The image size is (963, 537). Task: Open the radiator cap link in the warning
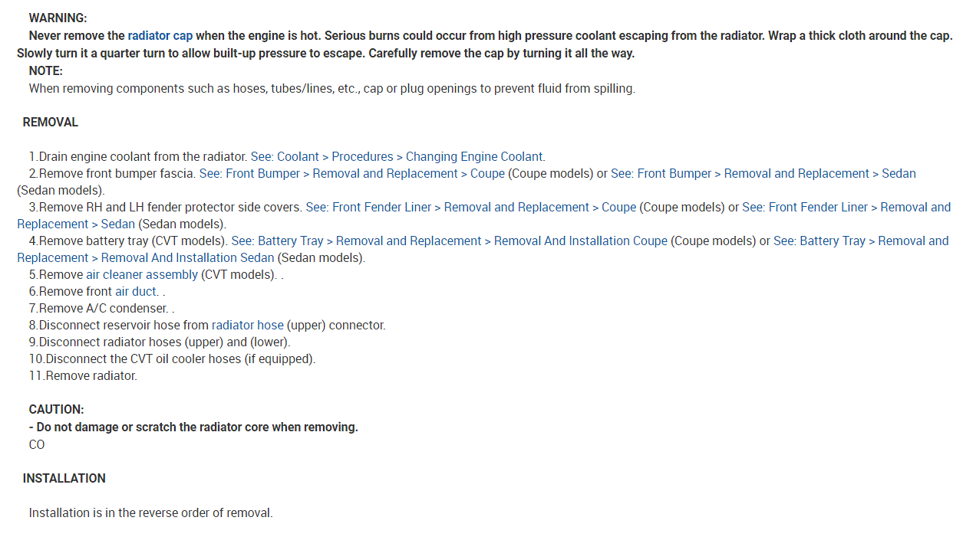click(x=160, y=35)
